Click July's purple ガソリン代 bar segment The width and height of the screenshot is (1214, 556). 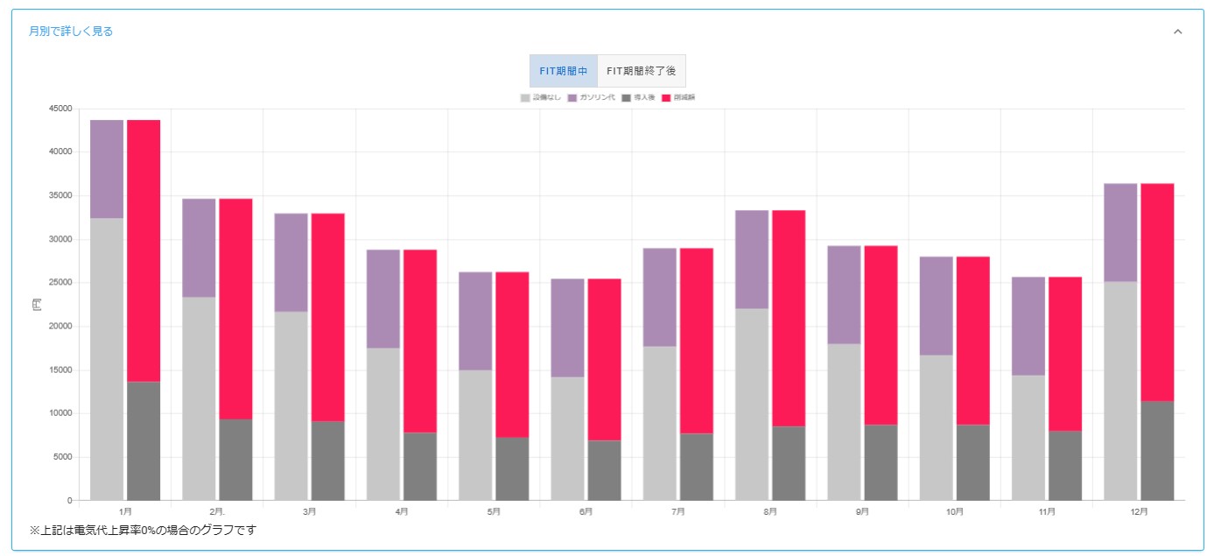point(660,298)
